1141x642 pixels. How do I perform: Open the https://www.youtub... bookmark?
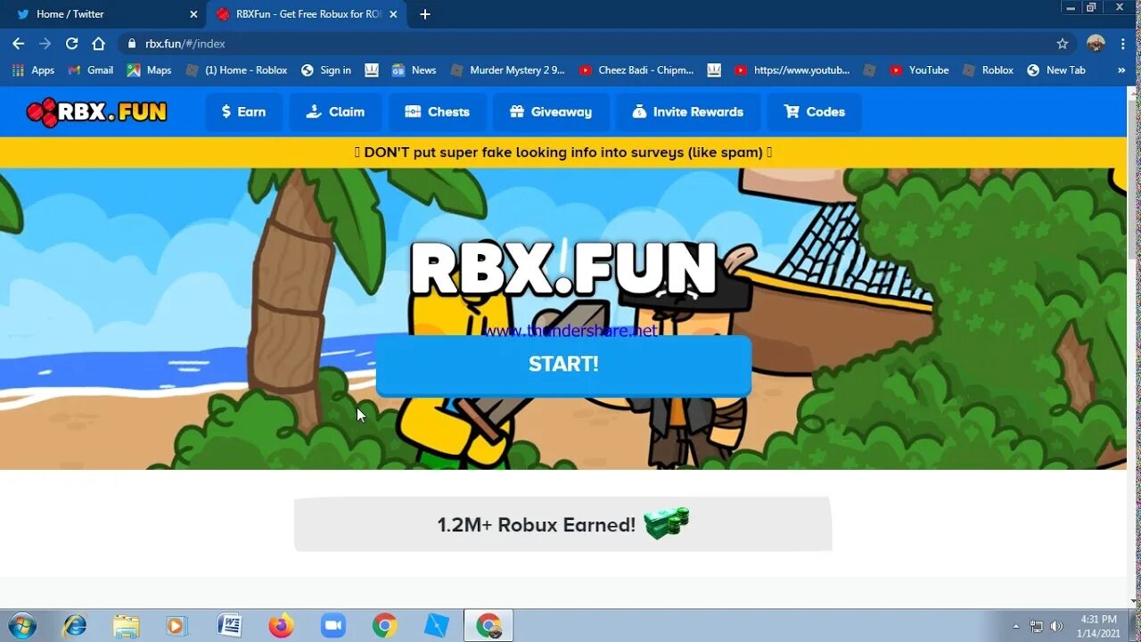792,70
